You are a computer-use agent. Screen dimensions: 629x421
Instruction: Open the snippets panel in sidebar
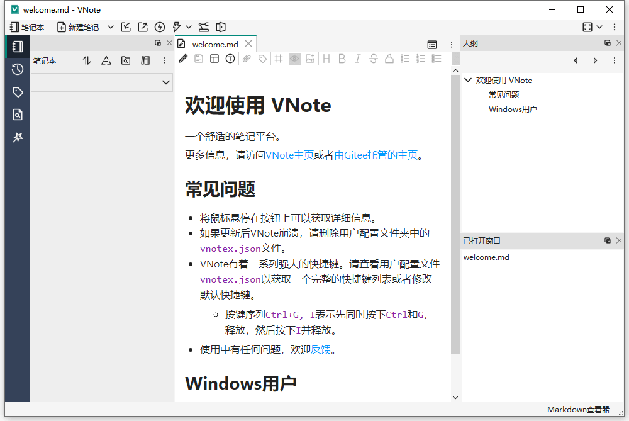[x=17, y=138]
